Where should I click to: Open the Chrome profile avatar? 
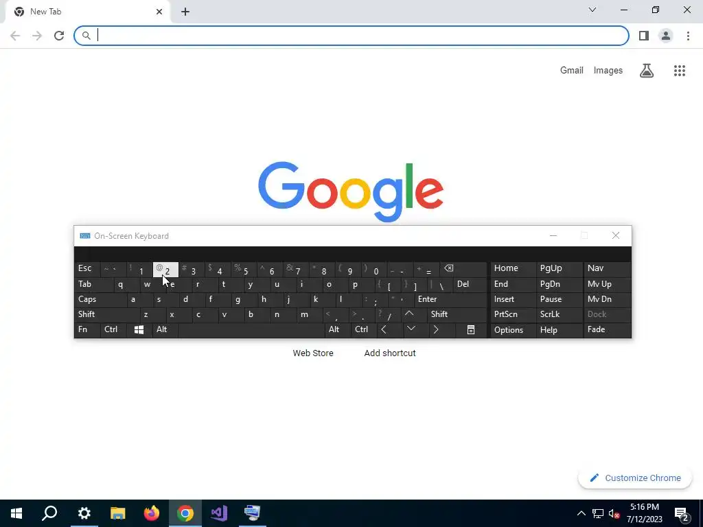[x=666, y=36]
